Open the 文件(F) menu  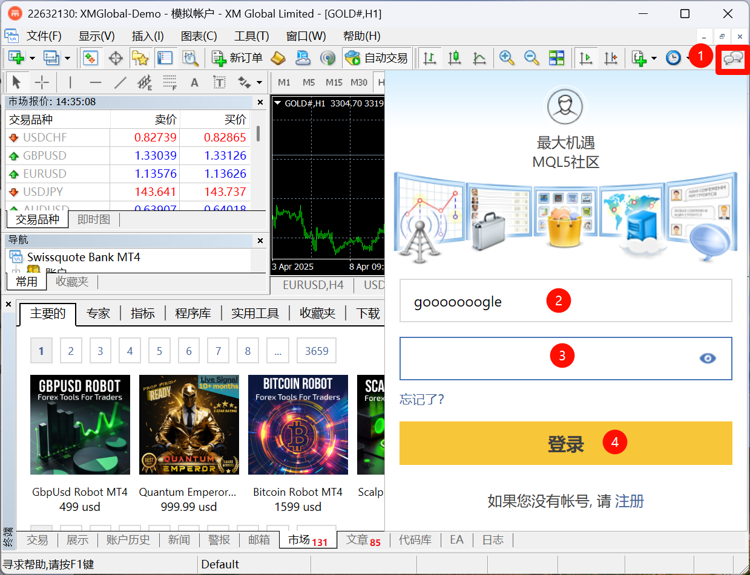coord(44,36)
